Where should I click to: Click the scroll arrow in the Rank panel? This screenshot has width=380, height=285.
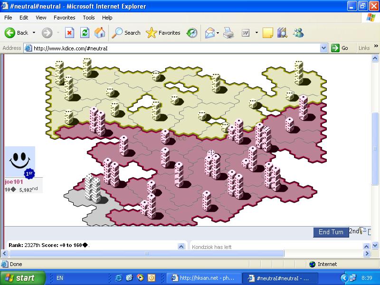pos(181,247)
